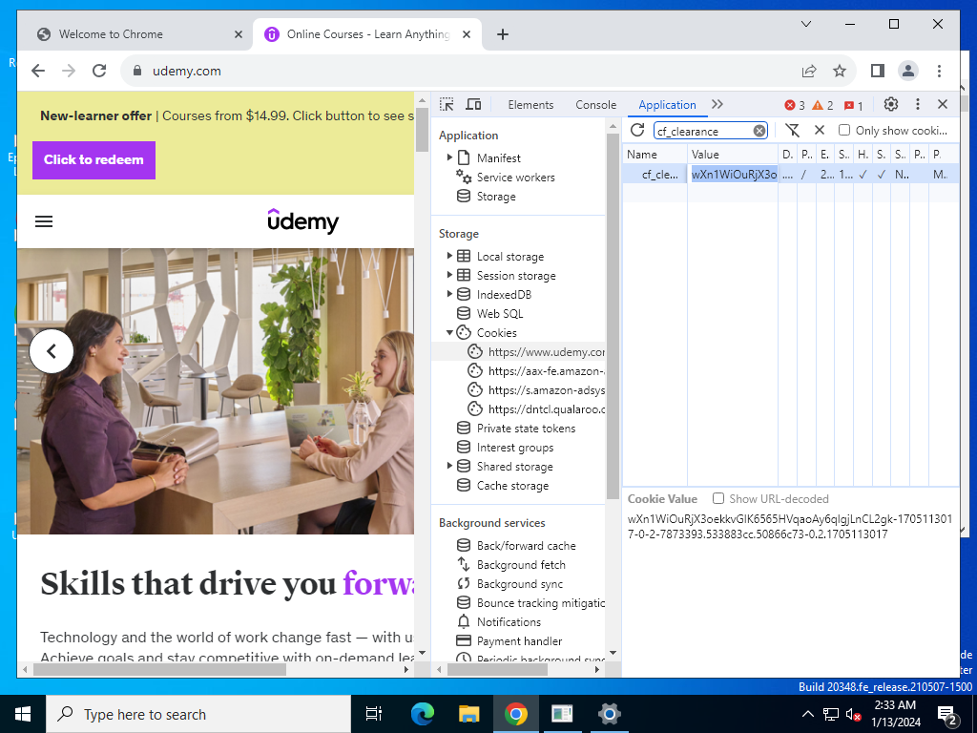Open tab search dropdown chevron
The image size is (977, 733).
pos(805,24)
